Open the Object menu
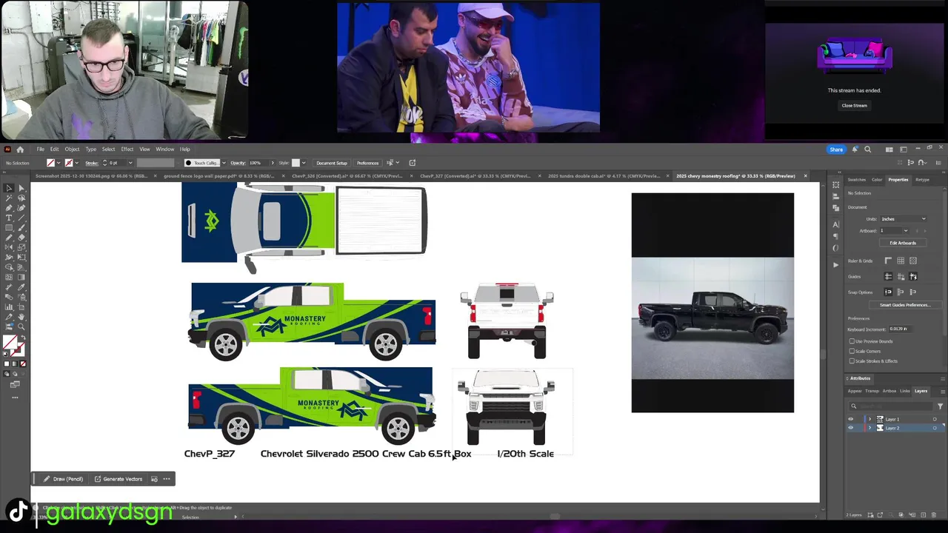The width and height of the screenshot is (948, 533). [72, 149]
